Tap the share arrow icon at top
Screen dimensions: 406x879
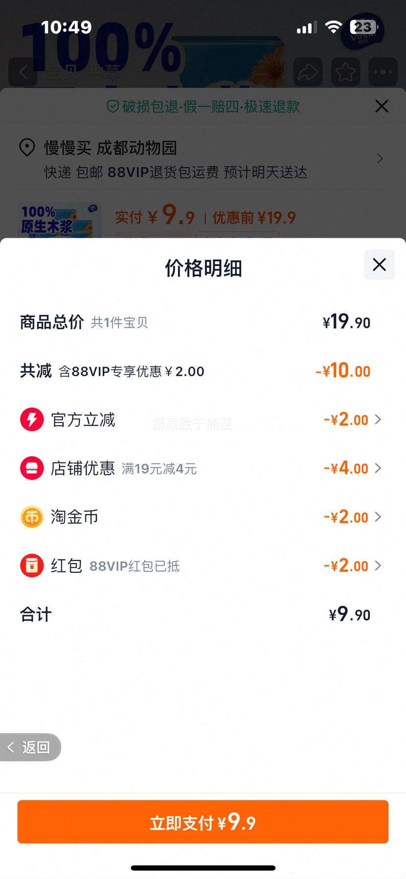click(x=308, y=73)
